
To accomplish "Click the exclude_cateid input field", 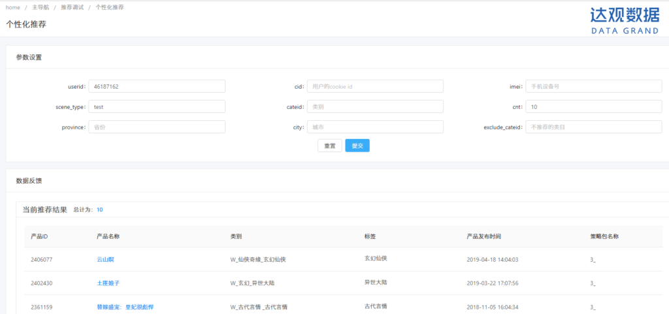I will [x=593, y=127].
